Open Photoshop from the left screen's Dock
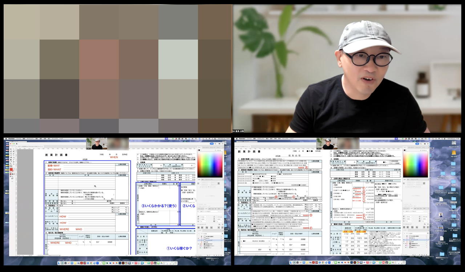 [x=120, y=263]
